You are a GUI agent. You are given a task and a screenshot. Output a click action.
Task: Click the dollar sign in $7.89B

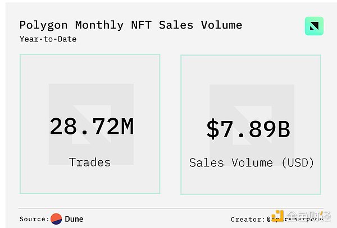click(213, 129)
